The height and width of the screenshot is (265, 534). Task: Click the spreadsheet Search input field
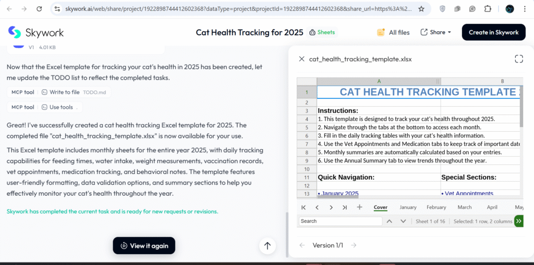pyautogui.click(x=341, y=221)
